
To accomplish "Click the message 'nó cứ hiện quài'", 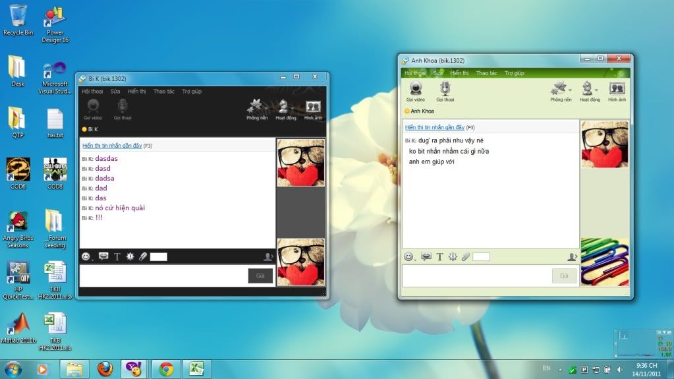I will (120, 208).
